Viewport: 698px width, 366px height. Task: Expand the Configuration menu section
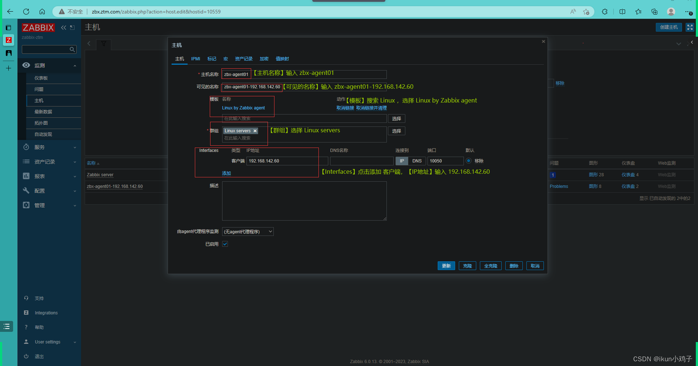49,191
